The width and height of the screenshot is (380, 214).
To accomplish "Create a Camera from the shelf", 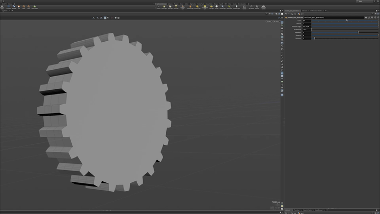I will point(158,7).
